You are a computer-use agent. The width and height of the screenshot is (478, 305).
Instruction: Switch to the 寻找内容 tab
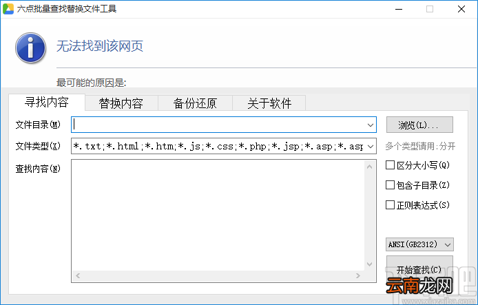pos(47,103)
